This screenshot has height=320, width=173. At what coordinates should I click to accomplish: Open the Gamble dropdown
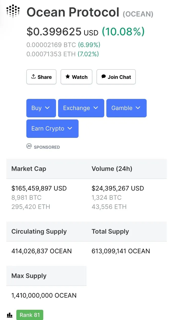click(x=126, y=108)
